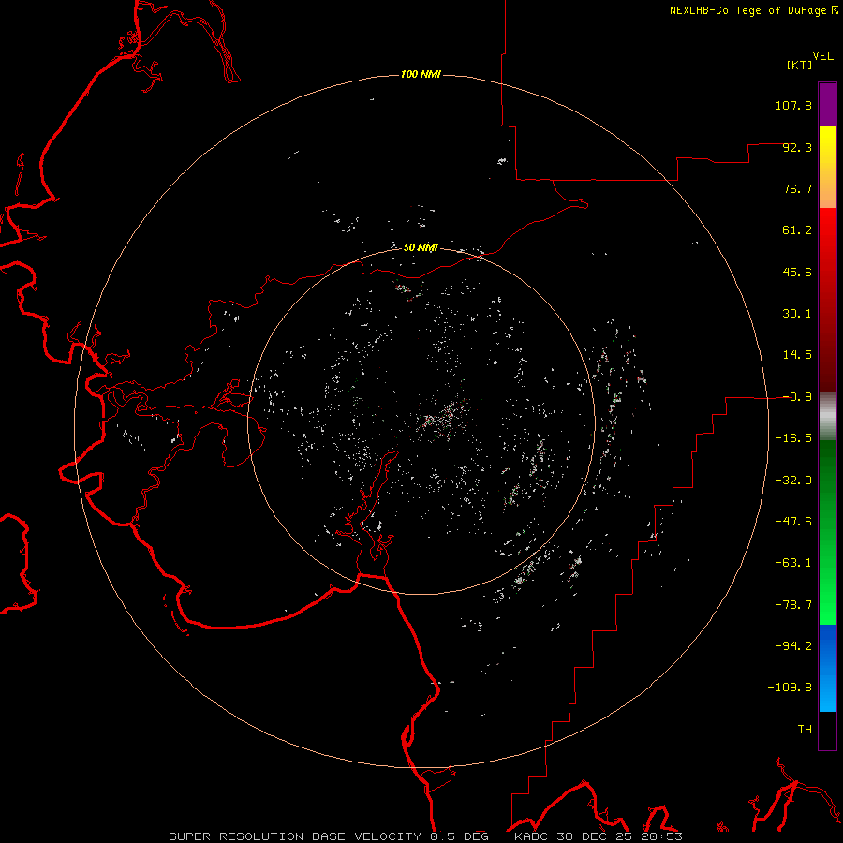Click the green segment of color bar
Viewport: 843px width, 843px height.
point(827,532)
